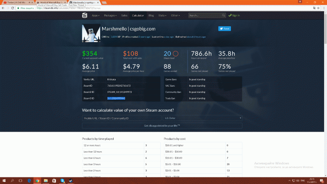
Task: Open a new browser tab
Action: [x=104, y=2]
